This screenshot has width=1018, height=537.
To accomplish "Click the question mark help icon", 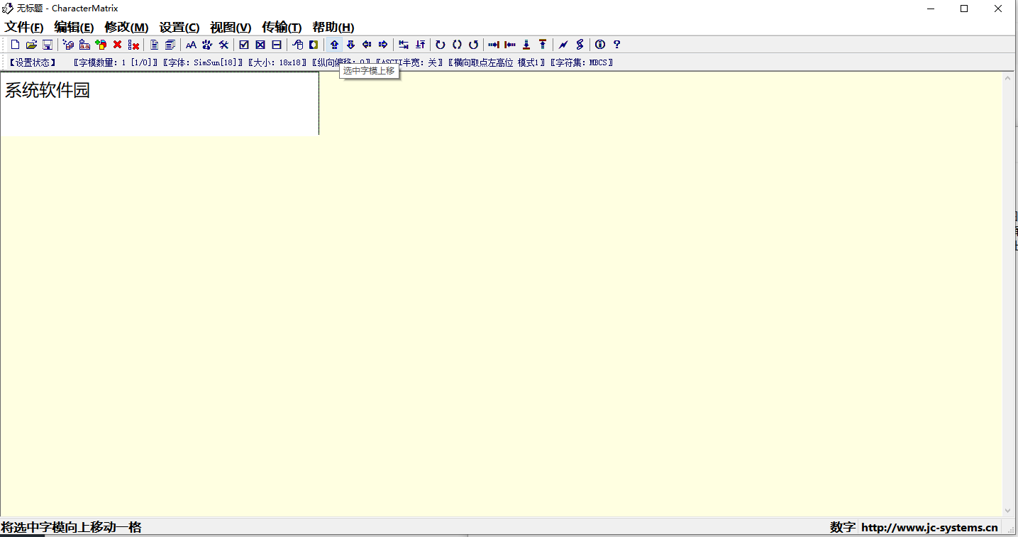I will coord(616,45).
